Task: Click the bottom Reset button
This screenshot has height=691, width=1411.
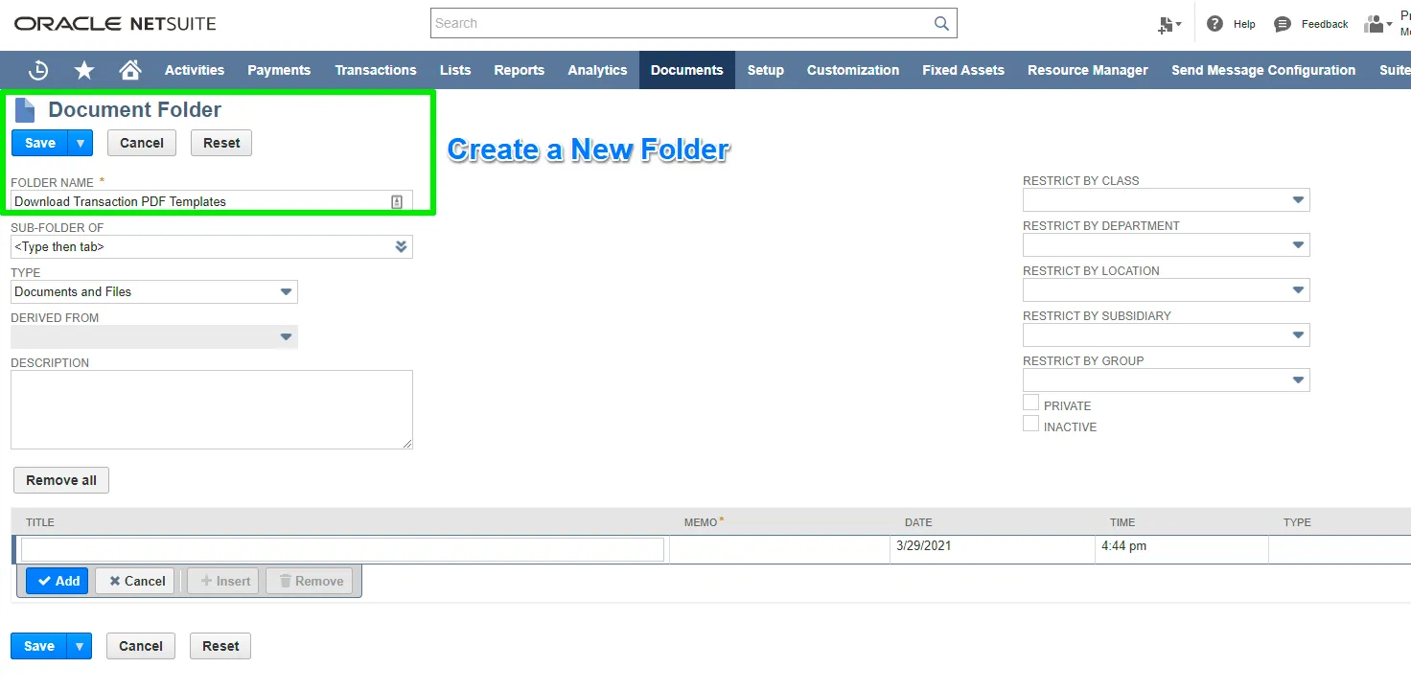Action: (x=220, y=646)
